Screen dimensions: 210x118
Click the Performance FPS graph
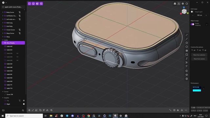[x=197, y=89]
